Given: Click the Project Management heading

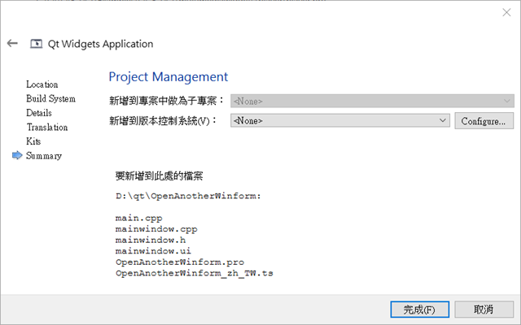Looking at the screenshot, I should click(169, 77).
